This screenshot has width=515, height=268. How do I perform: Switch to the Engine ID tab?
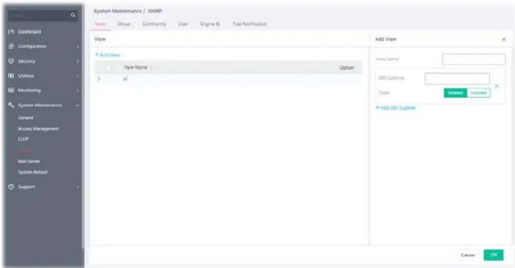point(210,24)
